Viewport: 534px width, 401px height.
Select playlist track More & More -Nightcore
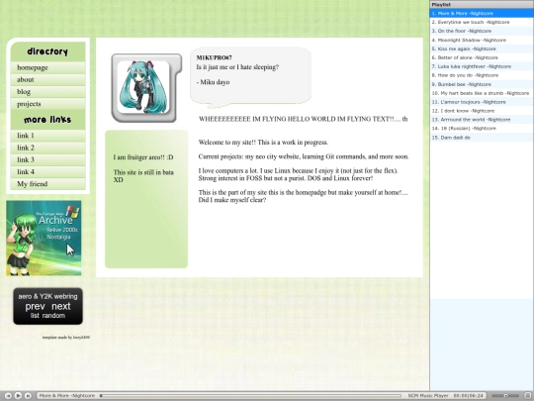pyautogui.click(x=482, y=13)
